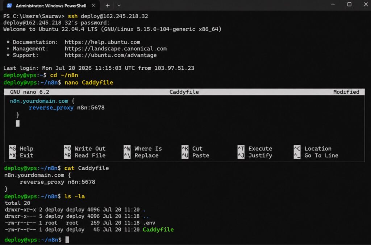Click the 'total 20' output line
This screenshot has height=245, width=371.
tap(17, 203)
